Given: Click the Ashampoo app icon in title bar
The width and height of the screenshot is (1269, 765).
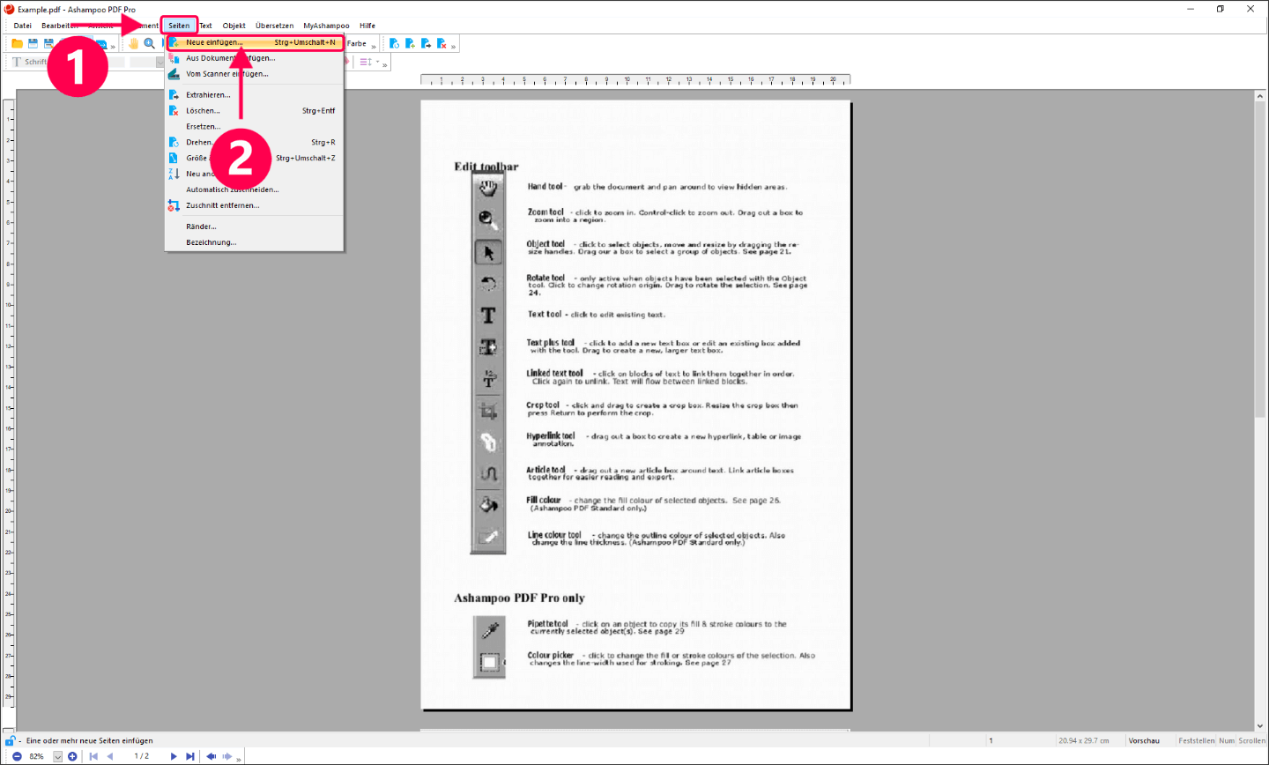Looking at the screenshot, I should pyautogui.click(x=10, y=9).
